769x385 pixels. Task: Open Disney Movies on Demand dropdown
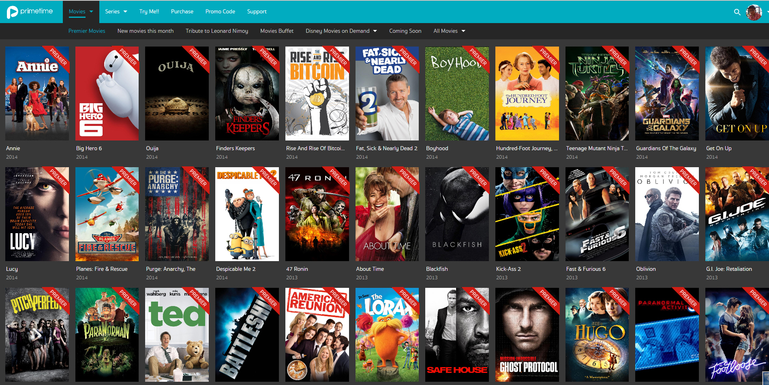tap(341, 31)
